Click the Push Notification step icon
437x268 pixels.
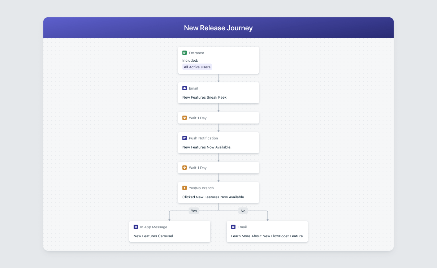pos(185,138)
